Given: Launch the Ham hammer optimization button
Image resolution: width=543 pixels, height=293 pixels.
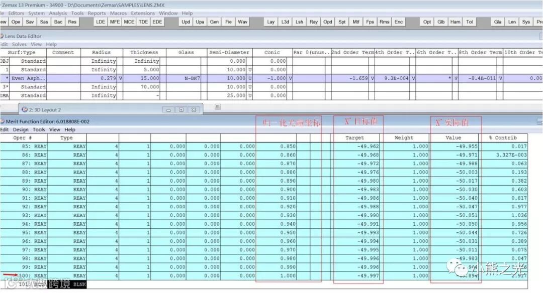Looking at the screenshot, I should (455, 22).
